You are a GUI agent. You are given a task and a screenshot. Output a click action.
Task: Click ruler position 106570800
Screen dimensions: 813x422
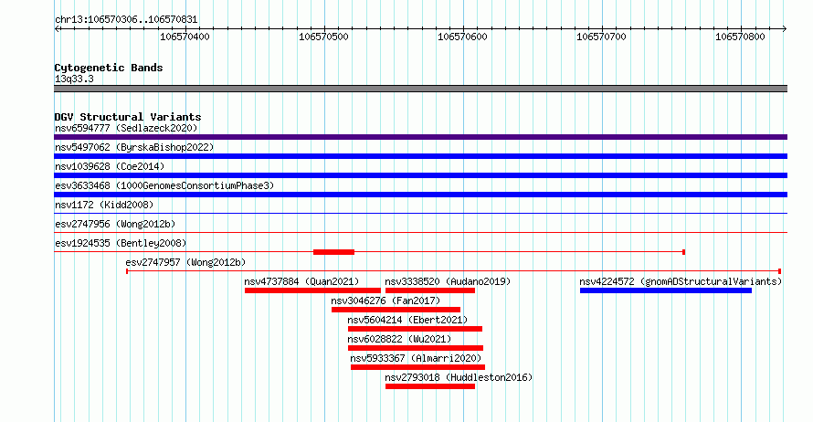pos(741,37)
